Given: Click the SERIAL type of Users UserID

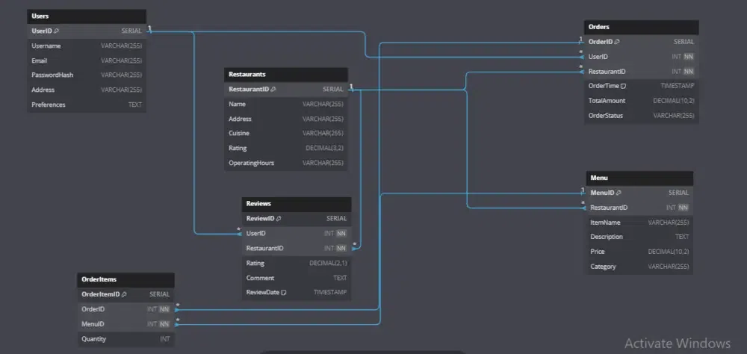Looking at the screenshot, I should tap(131, 31).
